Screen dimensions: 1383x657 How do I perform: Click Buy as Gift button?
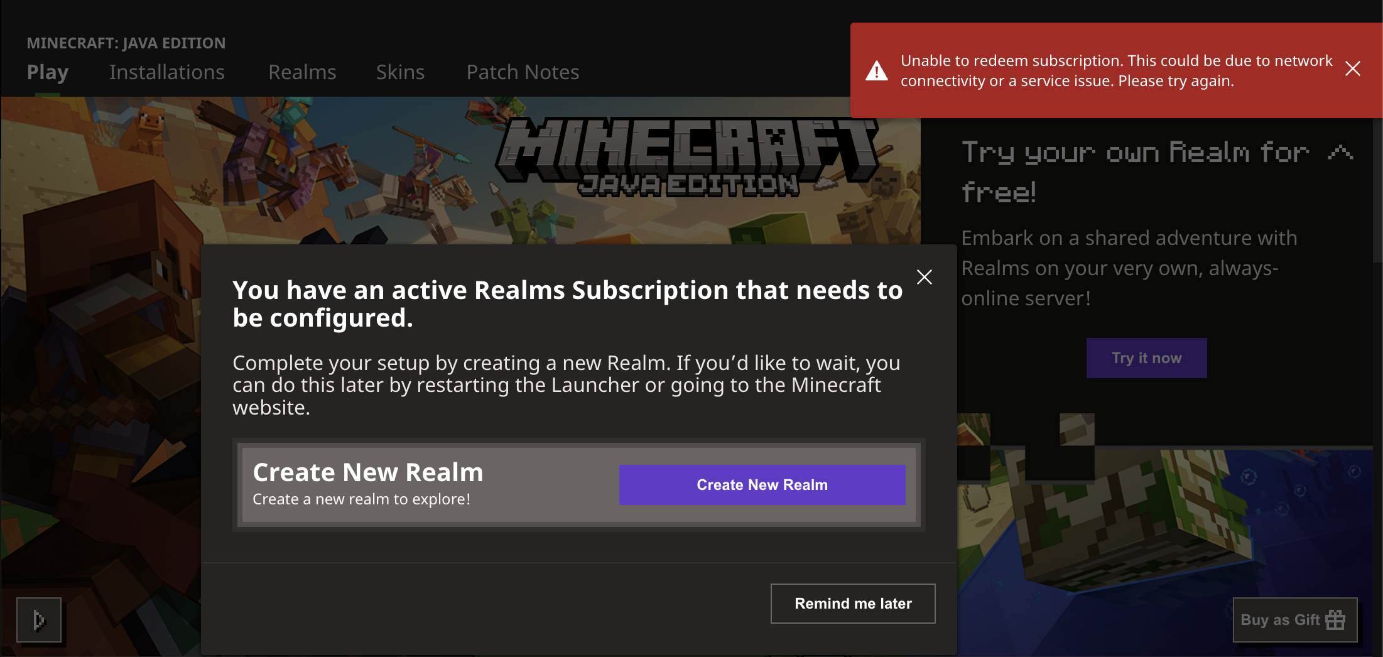(x=1295, y=620)
